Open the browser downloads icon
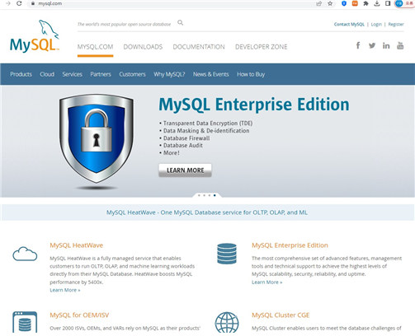 tap(377, 3)
